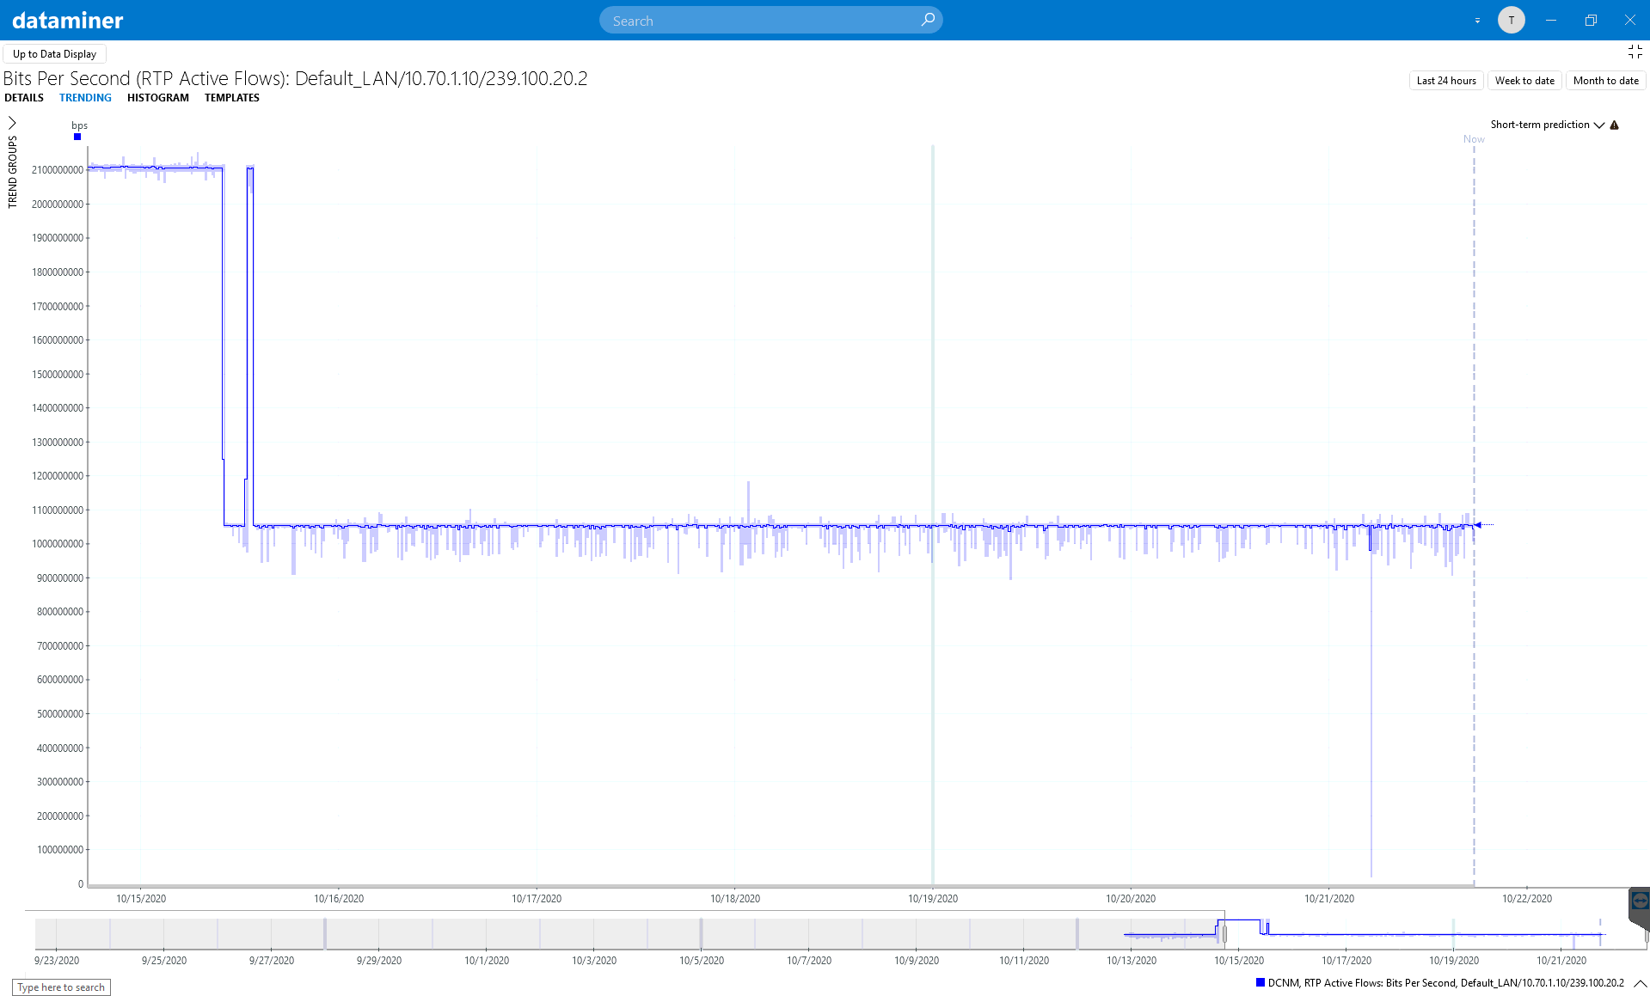Click the 9/23/2020 overview timeline label

tap(57, 961)
